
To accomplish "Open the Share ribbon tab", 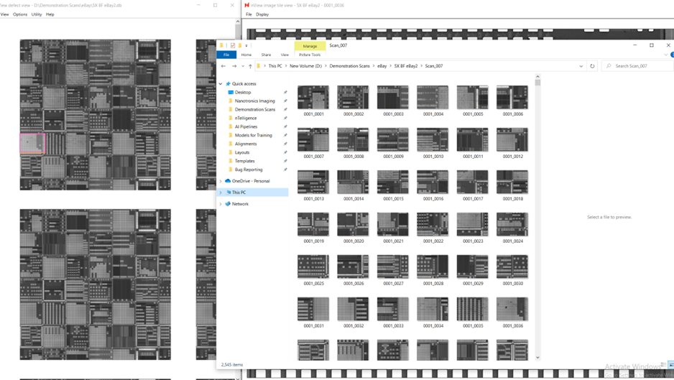I will pos(266,55).
